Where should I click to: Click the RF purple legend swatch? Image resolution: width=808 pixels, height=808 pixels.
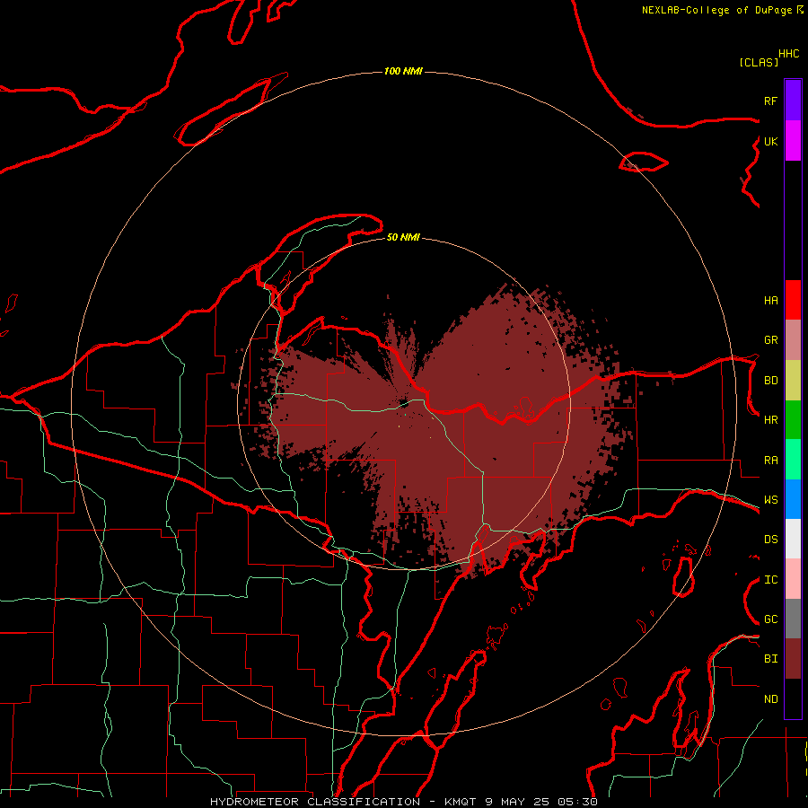click(x=793, y=101)
